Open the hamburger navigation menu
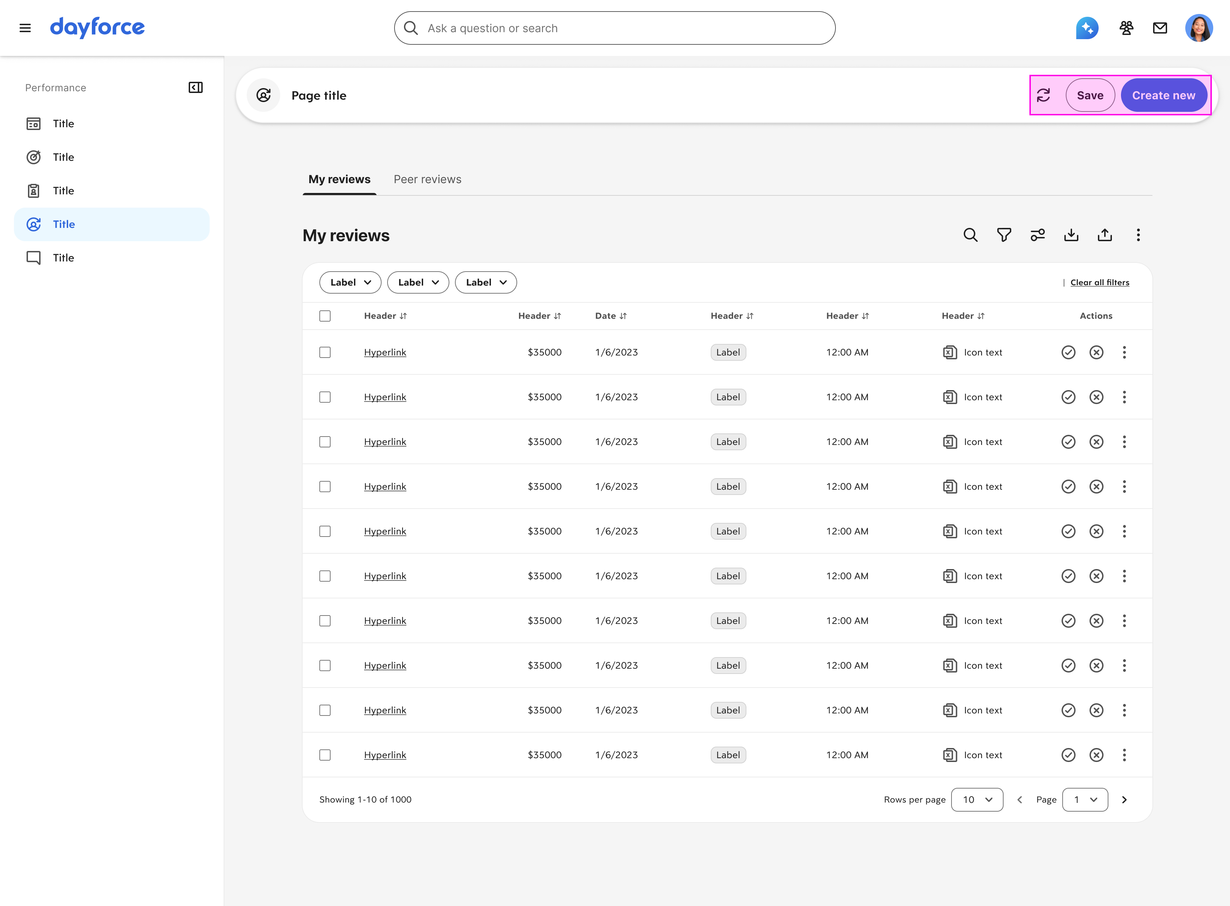Screen dimensions: 1230x906 (25, 28)
